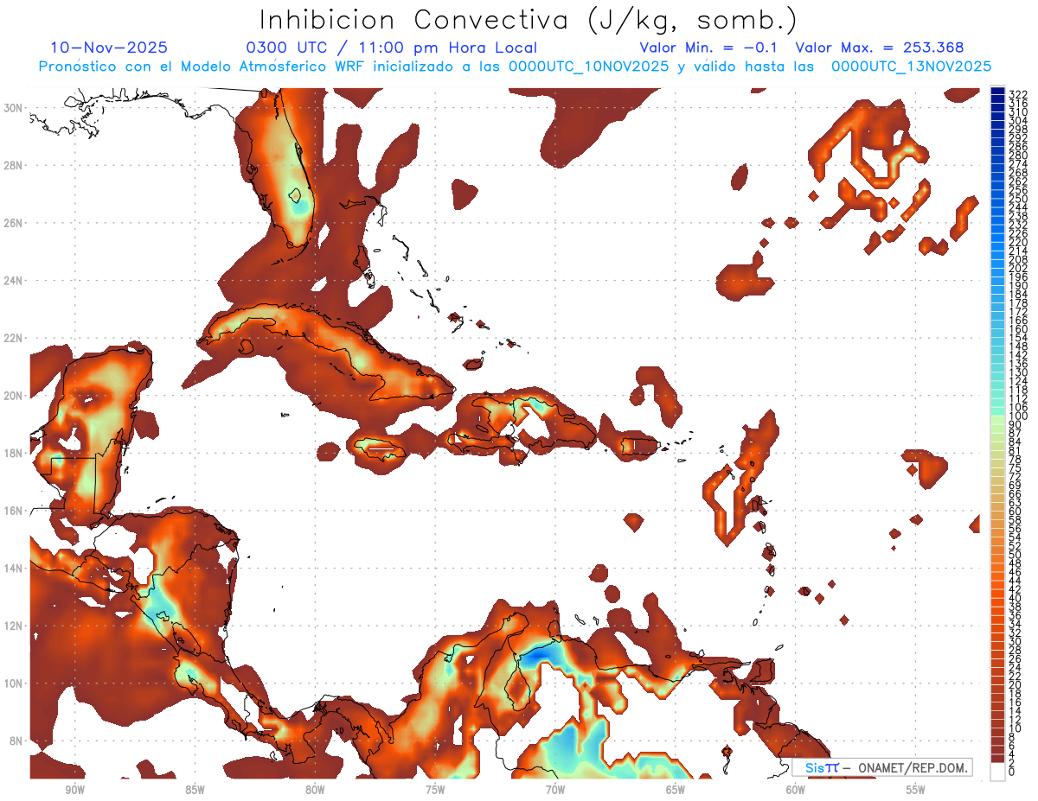This screenshot has width=1038, height=801.
Task: Click the 10N latitude label
Action: pos(14,683)
